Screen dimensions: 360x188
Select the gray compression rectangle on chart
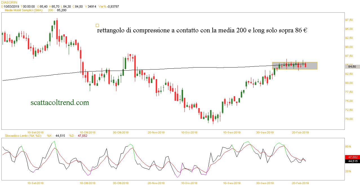pos(294,66)
